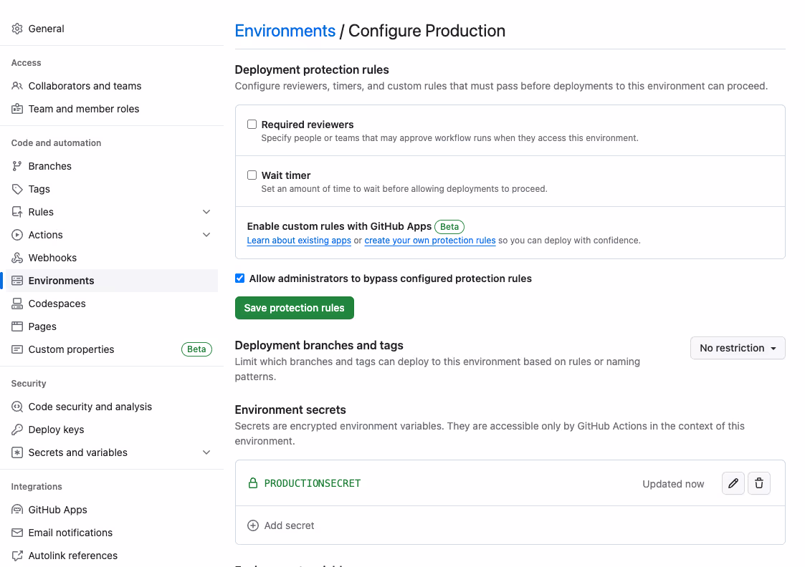This screenshot has height=567, width=805.
Task: Open the No restriction dropdown
Action: point(738,348)
